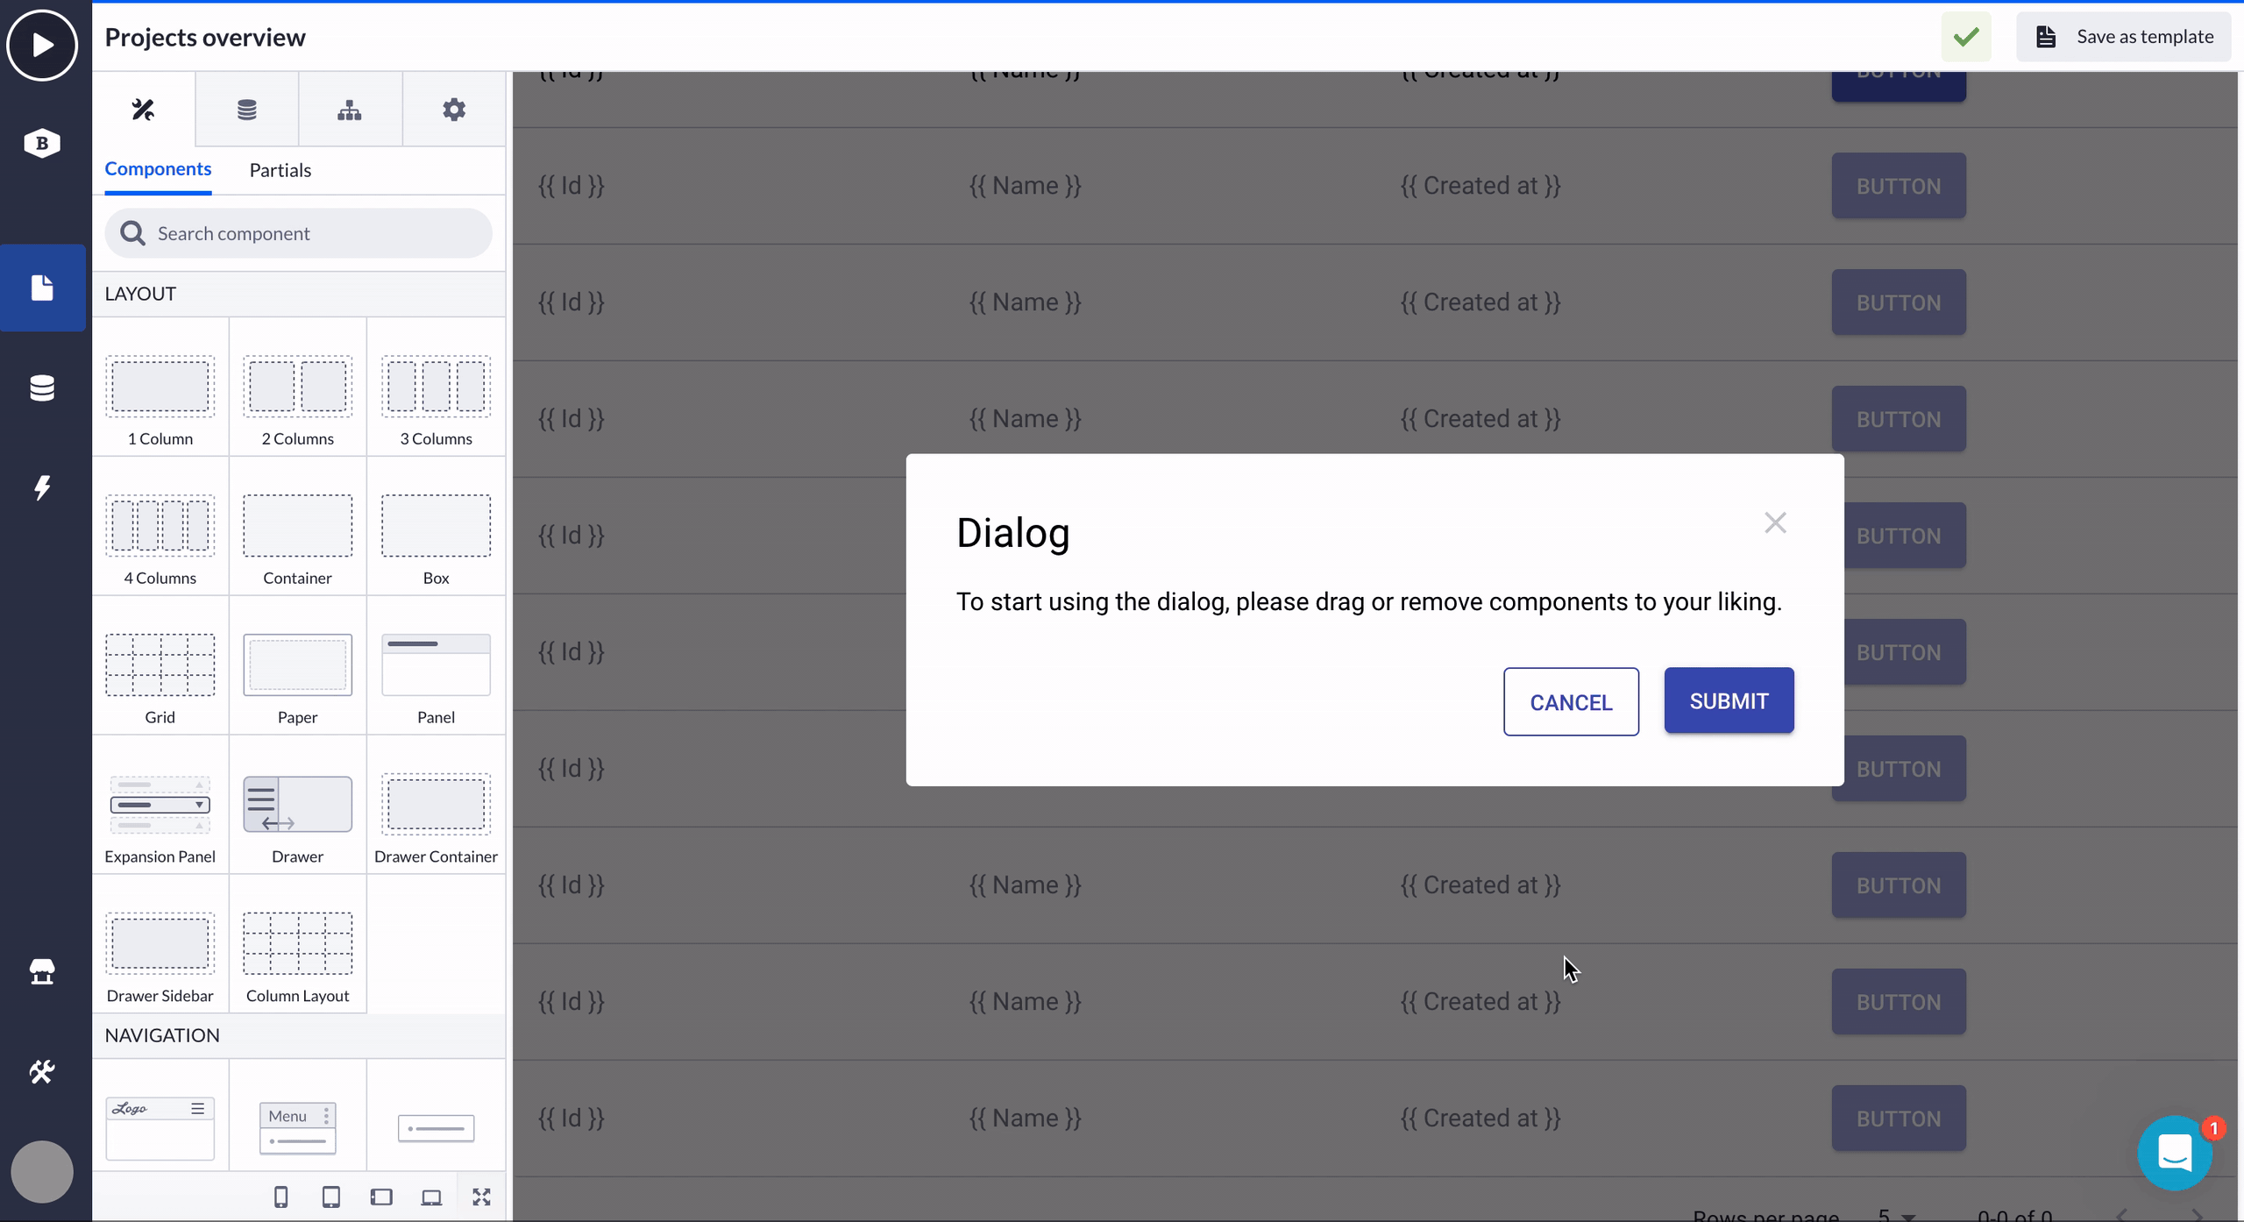This screenshot has width=2244, height=1222.
Task: Choose the Paper component
Action: coord(298,665)
